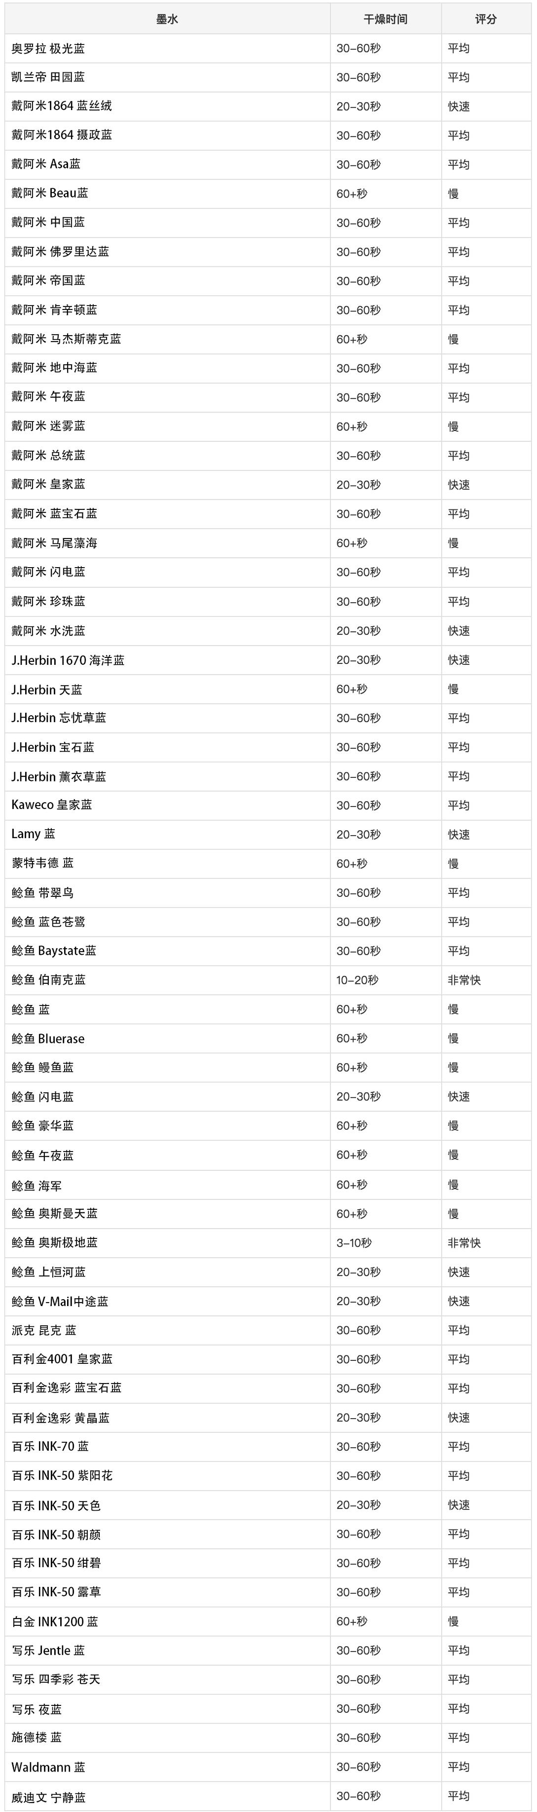Select the 戴阿米1864 蓝丝绒 ink name

61,106
